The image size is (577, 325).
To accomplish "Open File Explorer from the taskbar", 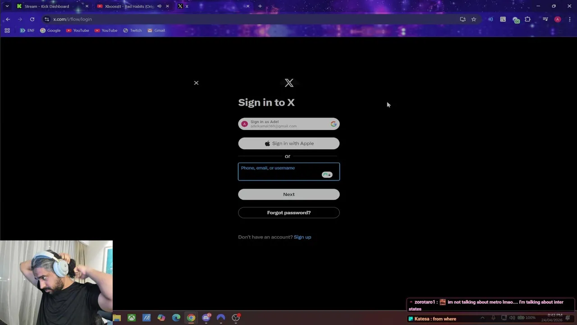I will pos(117,318).
